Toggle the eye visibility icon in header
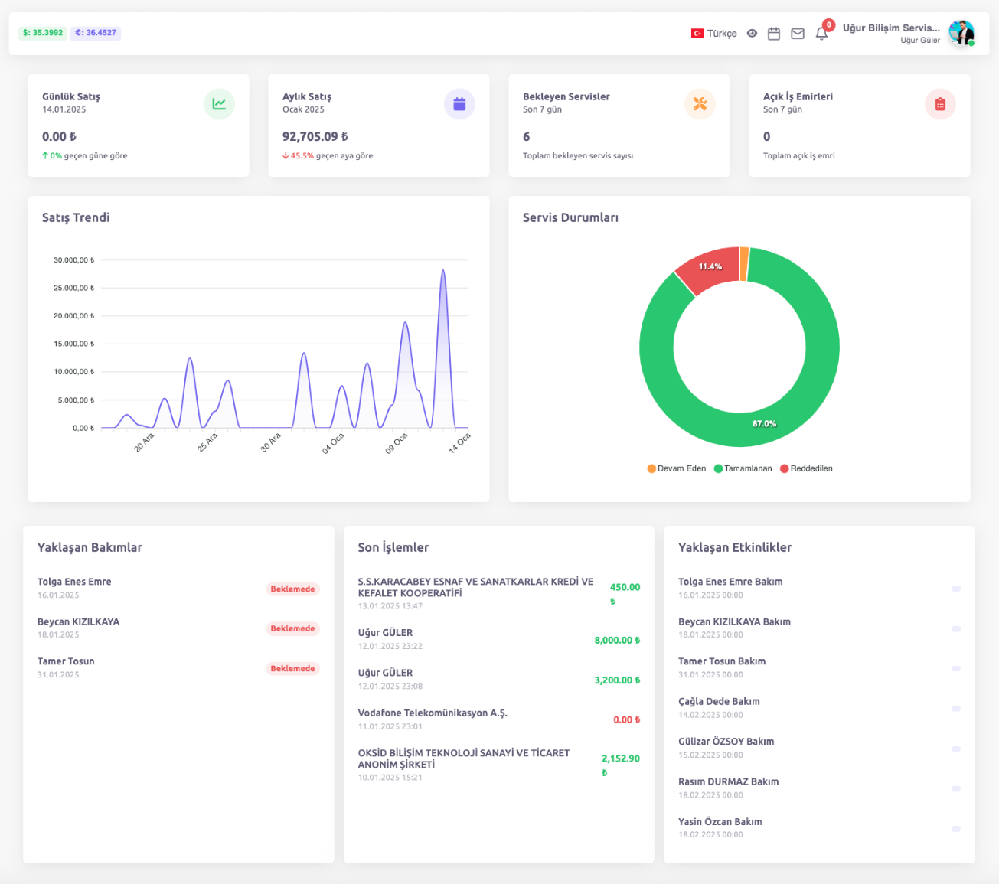The image size is (999, 884). click(x=752, y=34)
